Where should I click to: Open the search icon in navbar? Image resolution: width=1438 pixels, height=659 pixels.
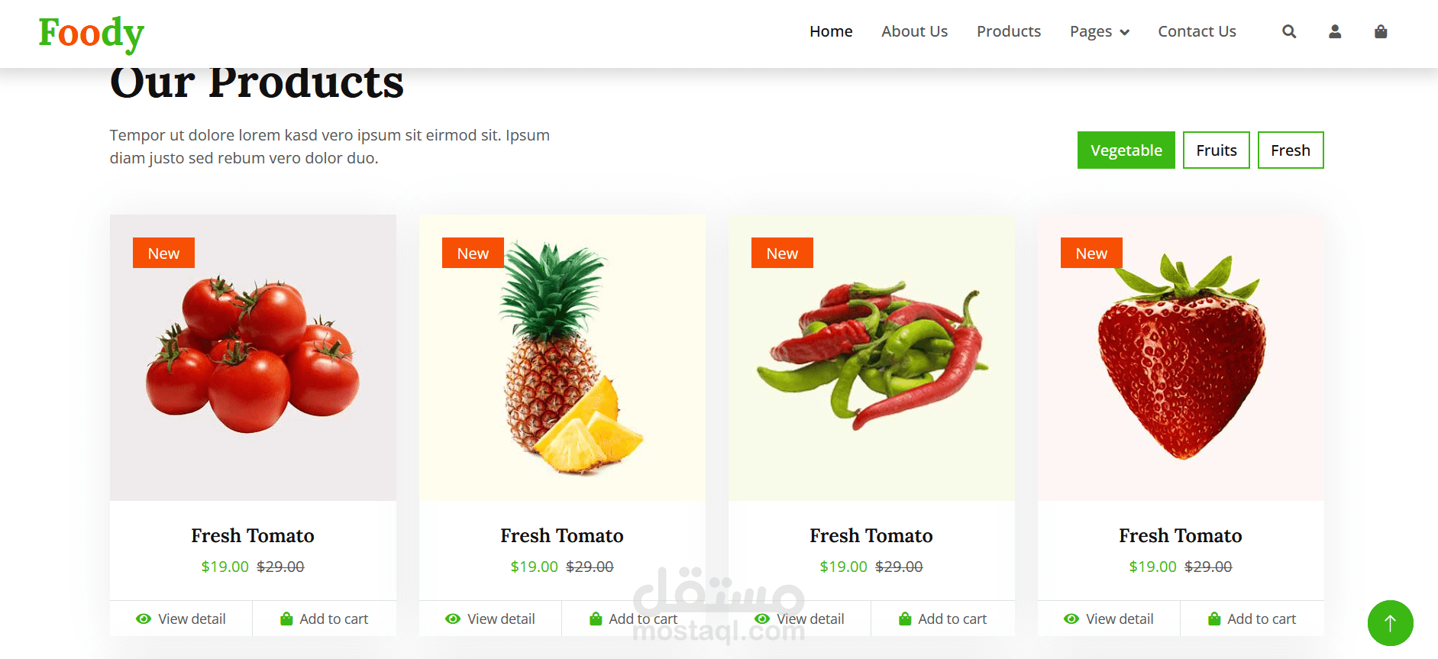click(x=1289, y=31)
